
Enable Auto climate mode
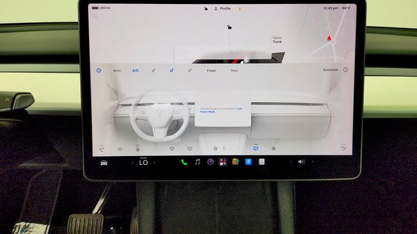(117, 71)
